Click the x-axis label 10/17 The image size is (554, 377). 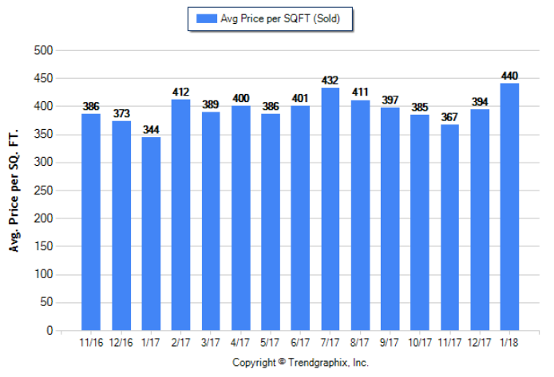pyautogui.click(x=419, y=343)
